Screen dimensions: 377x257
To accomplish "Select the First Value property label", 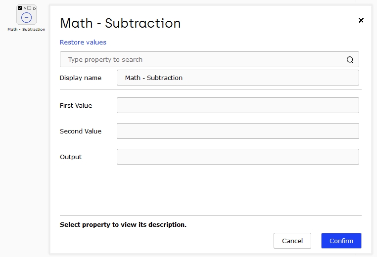I will (x=76, y=105).
